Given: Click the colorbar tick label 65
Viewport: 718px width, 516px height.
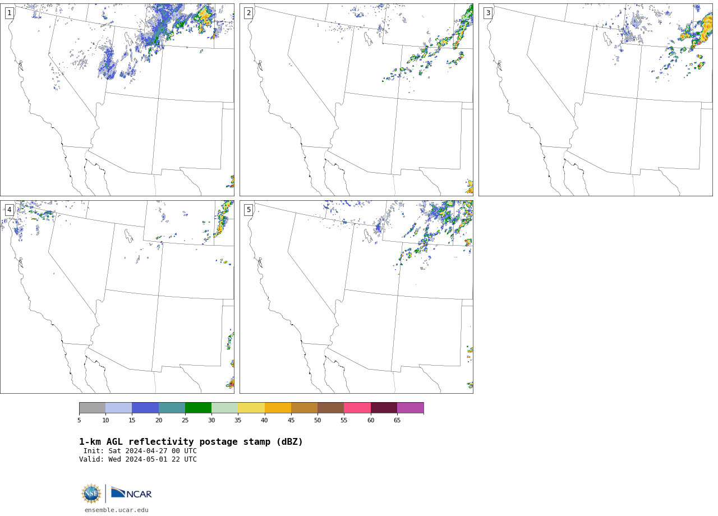Looking at the screenshot, I should tap(397, 421).
